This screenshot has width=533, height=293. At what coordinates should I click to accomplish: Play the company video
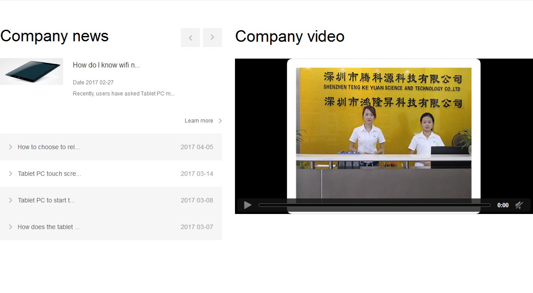click(x=248, y=205)
